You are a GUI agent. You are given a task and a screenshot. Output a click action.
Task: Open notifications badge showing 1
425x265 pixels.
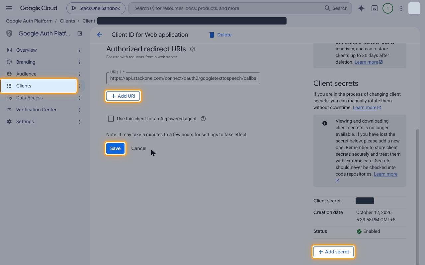388,8
